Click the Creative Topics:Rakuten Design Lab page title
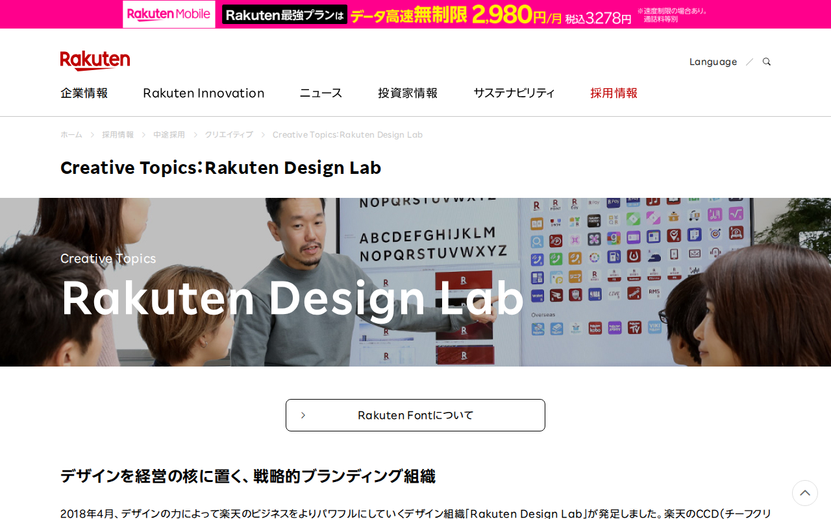831x519 pixels. (221, 167)
